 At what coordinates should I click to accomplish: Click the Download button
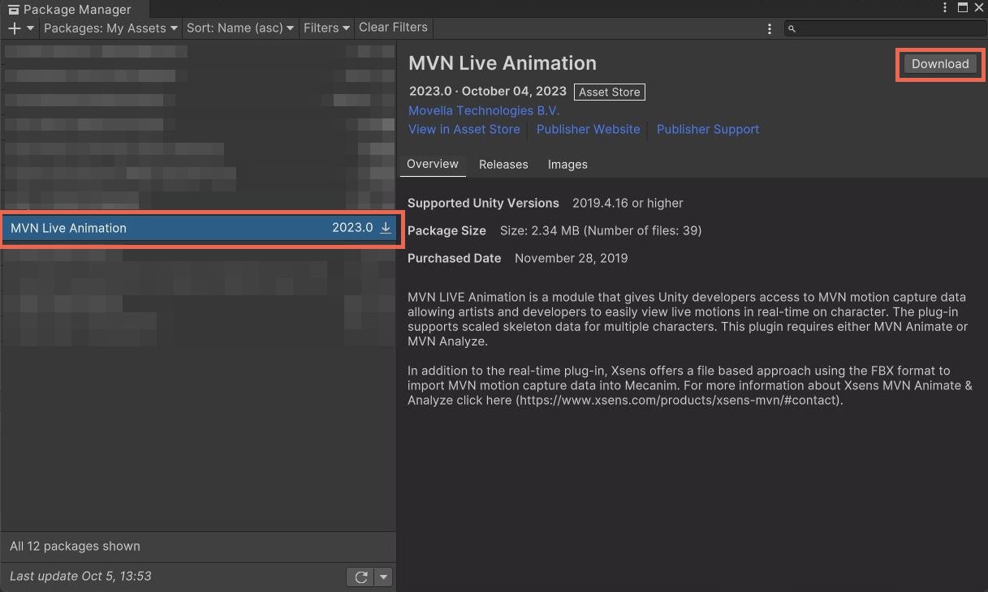(939, 64)
